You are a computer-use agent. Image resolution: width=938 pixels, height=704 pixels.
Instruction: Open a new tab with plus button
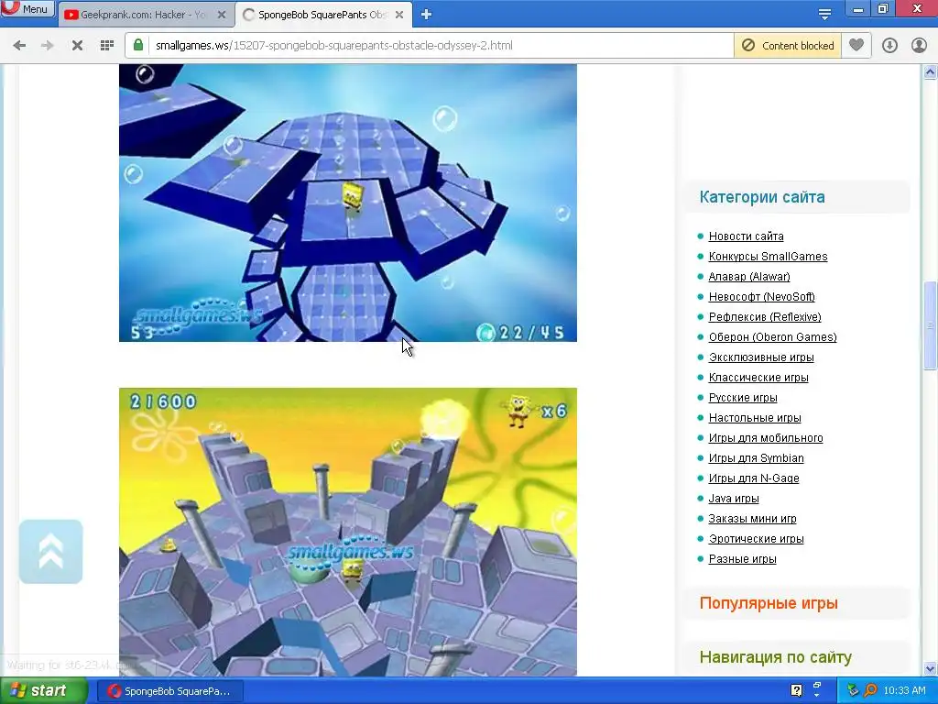click(426, 15)
